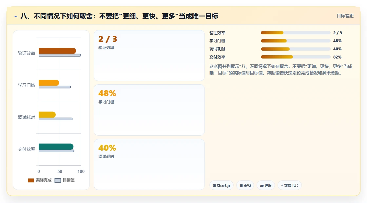Click the 100 tick on chart axis
Image resolution: width=367 pixels, height=203 pixels.
pyautogui.click(x=81, y=172)
